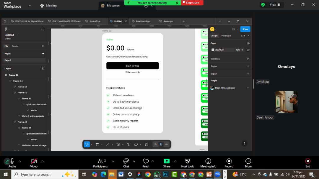The image size is (319, 179).
Task: Click the D9D9D9 page color swatch
Action: (x=213, y=50)
